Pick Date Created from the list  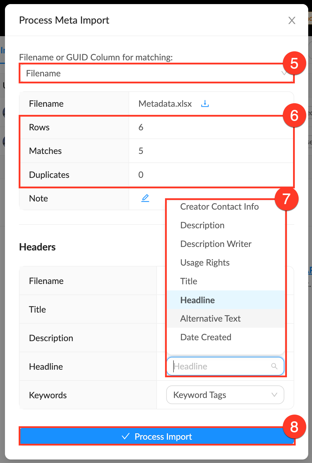click(206, 337)
